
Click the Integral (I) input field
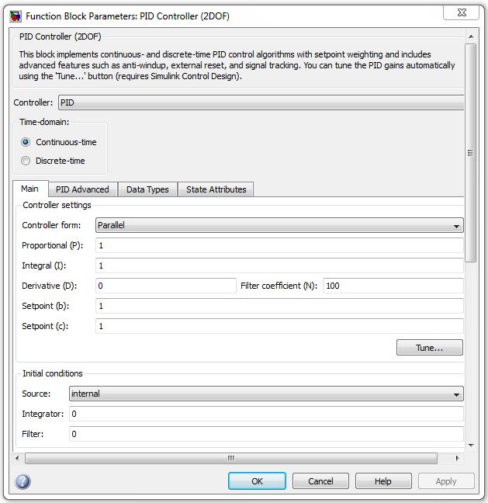[279, 265]
